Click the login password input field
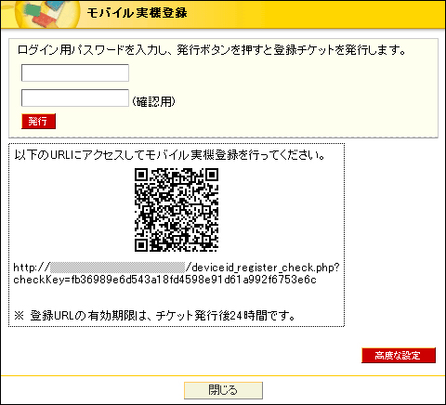The height and width of the screenshot is (405, 446). coord(75,72)
